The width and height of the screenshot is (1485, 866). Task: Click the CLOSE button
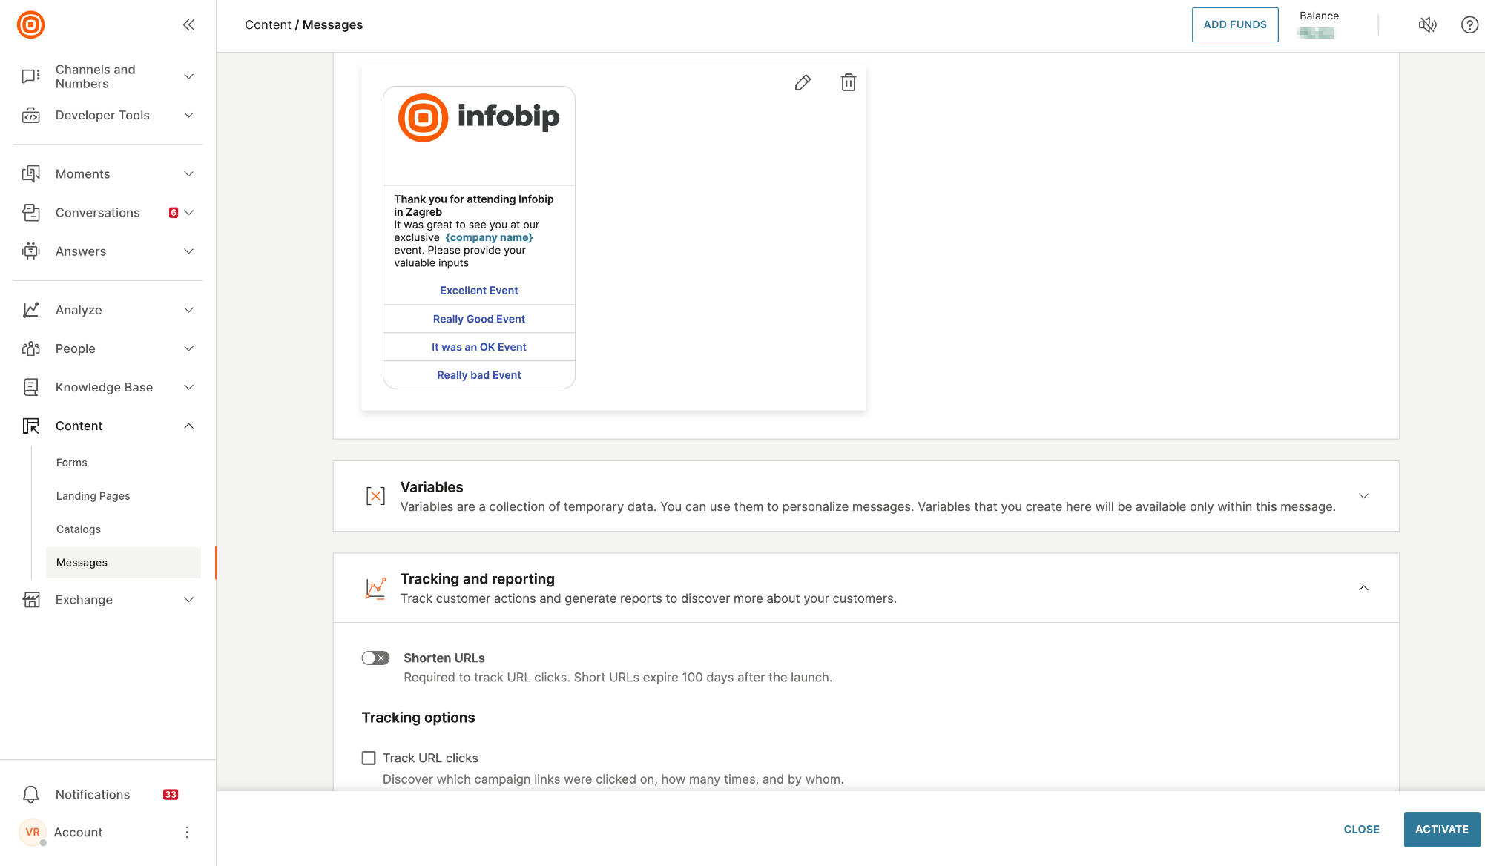pos(1361,830)
